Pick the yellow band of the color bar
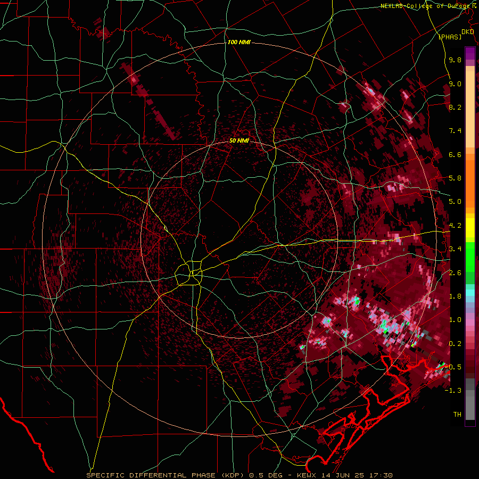 pyautogui.click(x=470, y=228)
